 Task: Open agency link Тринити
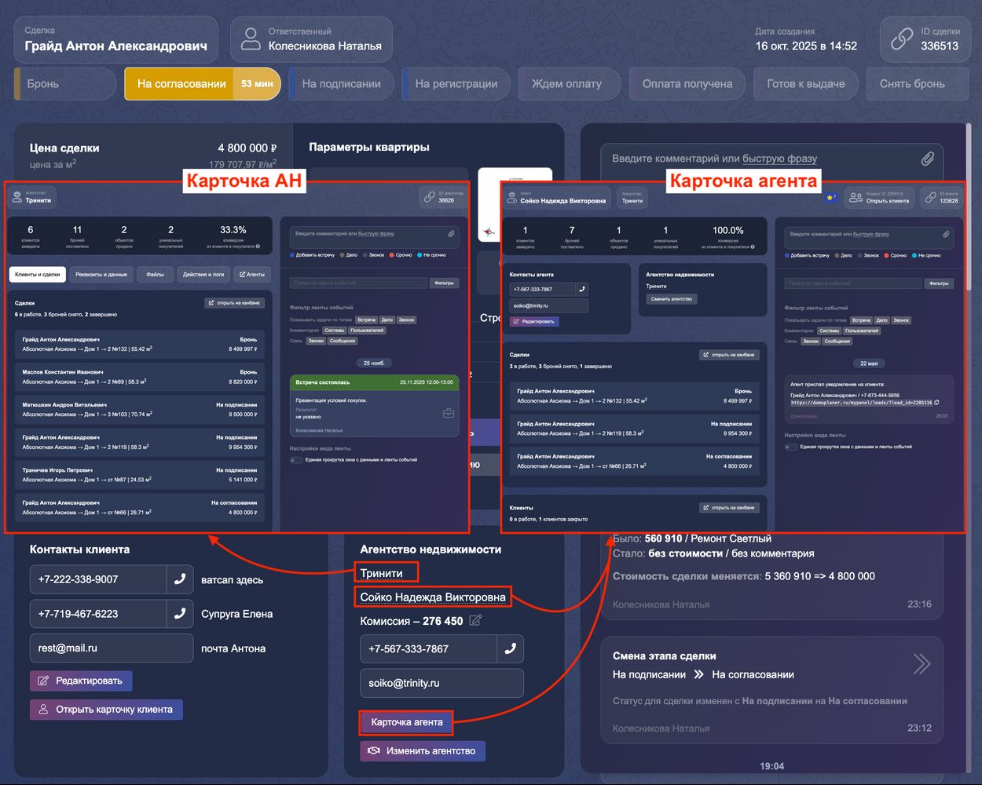[382, 573]
